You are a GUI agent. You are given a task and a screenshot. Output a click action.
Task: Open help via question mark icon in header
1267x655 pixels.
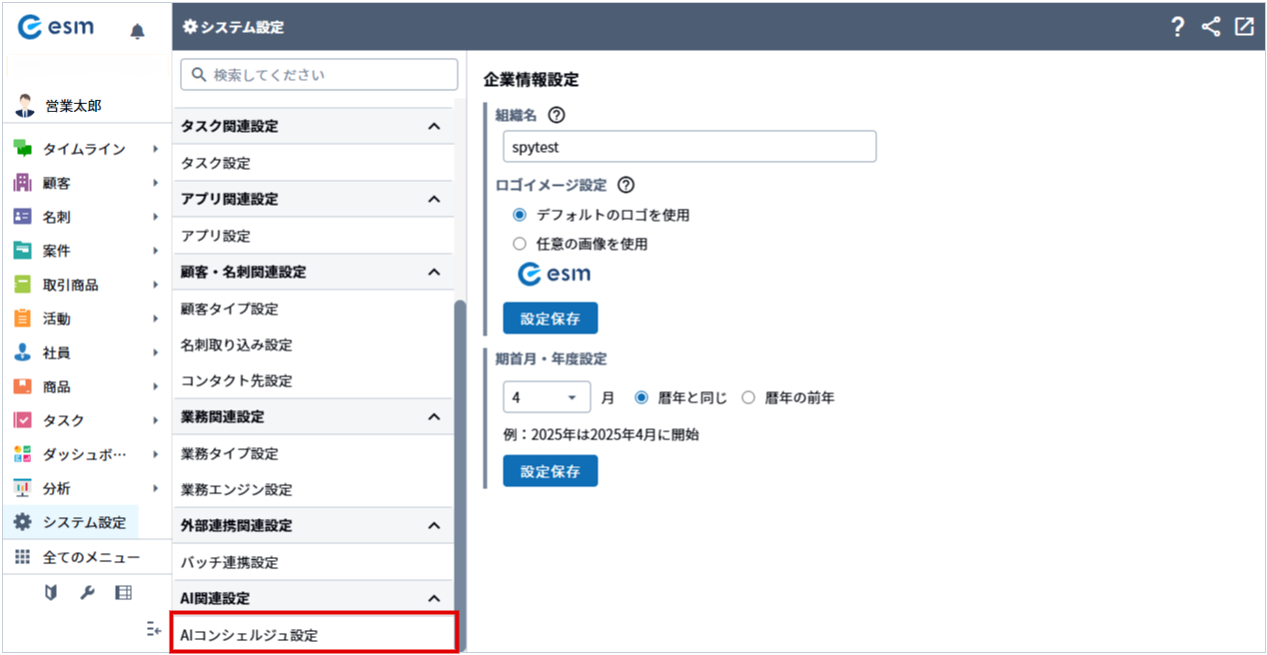(x=1178, y=27)
